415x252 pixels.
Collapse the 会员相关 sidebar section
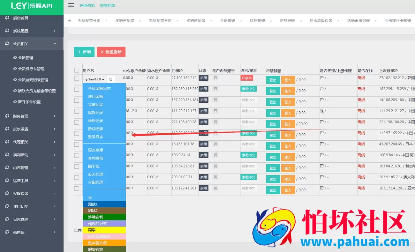(32, 44)
